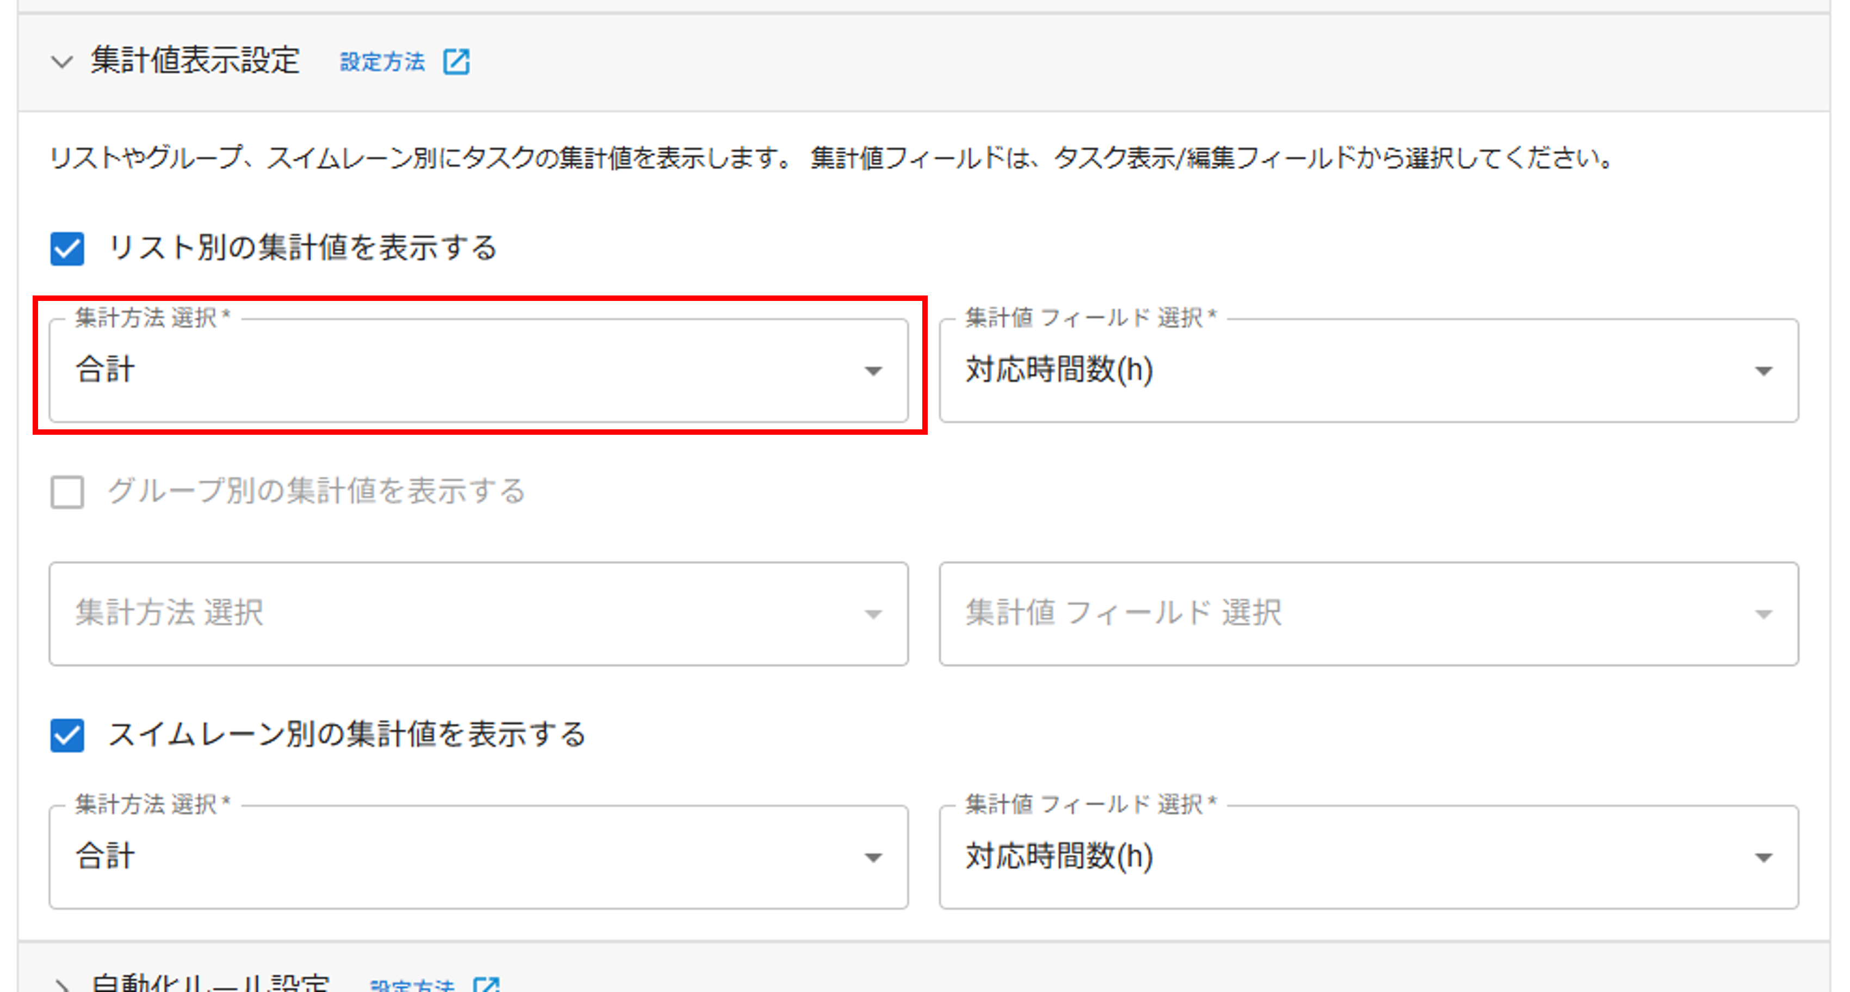Viewport: 1850px width, 992px height.
Task: Open the 集計値 フィールド 選択 dropdown for lists
Action: coord(1365,371)
